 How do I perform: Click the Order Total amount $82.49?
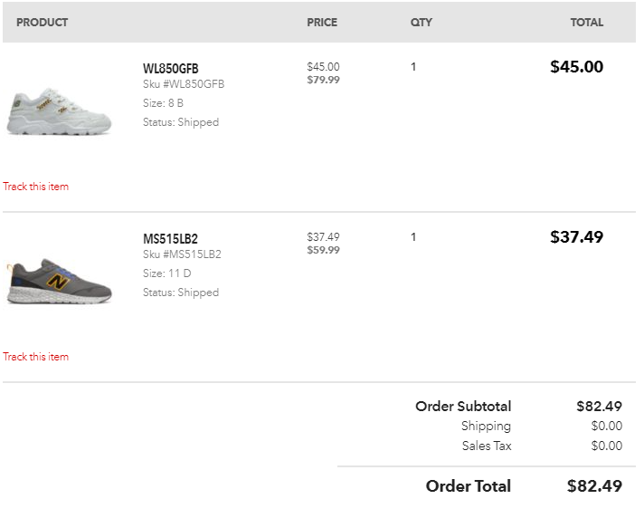click(594, 486)
